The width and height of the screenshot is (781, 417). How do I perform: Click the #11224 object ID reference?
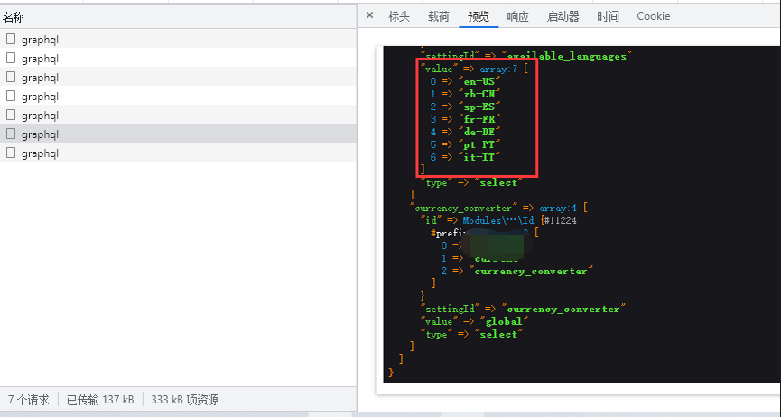[x=561, y=219]
